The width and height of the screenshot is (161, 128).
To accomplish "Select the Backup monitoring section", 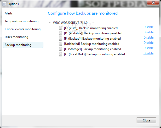I will point(23,45).
